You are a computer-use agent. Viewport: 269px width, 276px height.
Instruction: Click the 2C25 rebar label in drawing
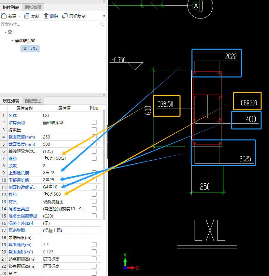point(245,159)
